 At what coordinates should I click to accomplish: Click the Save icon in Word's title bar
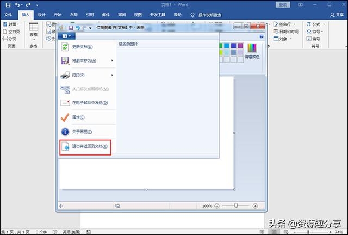[8, 5]
